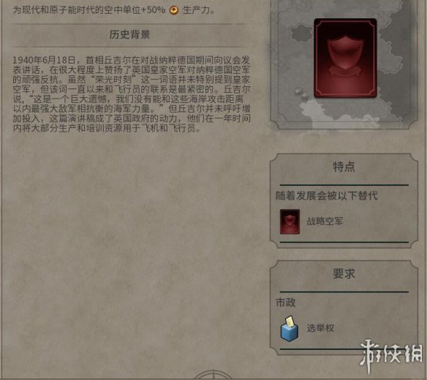This screenshot has height=380, width=427.
Task: Click the 特点 panel heading
Action: (x=344, y=167)
